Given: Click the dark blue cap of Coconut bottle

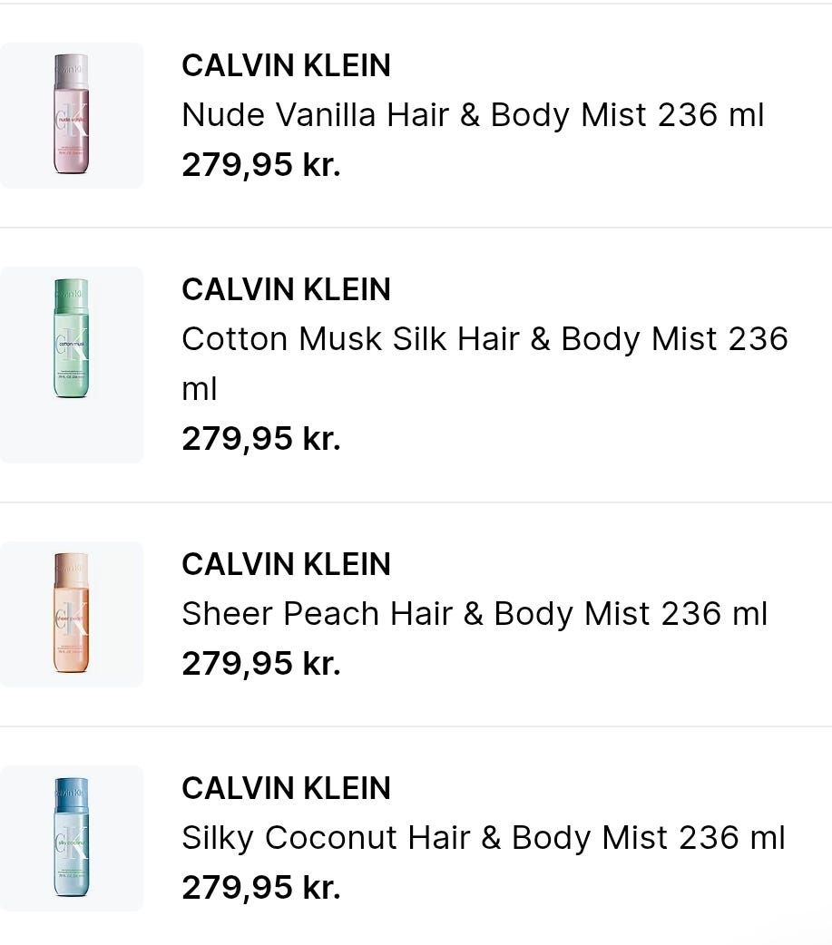Looking at the screenshot, I should [71, 795].
